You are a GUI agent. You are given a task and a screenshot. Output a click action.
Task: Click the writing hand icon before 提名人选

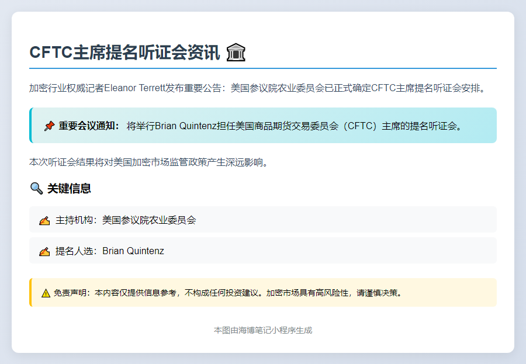tap(44, 251)
